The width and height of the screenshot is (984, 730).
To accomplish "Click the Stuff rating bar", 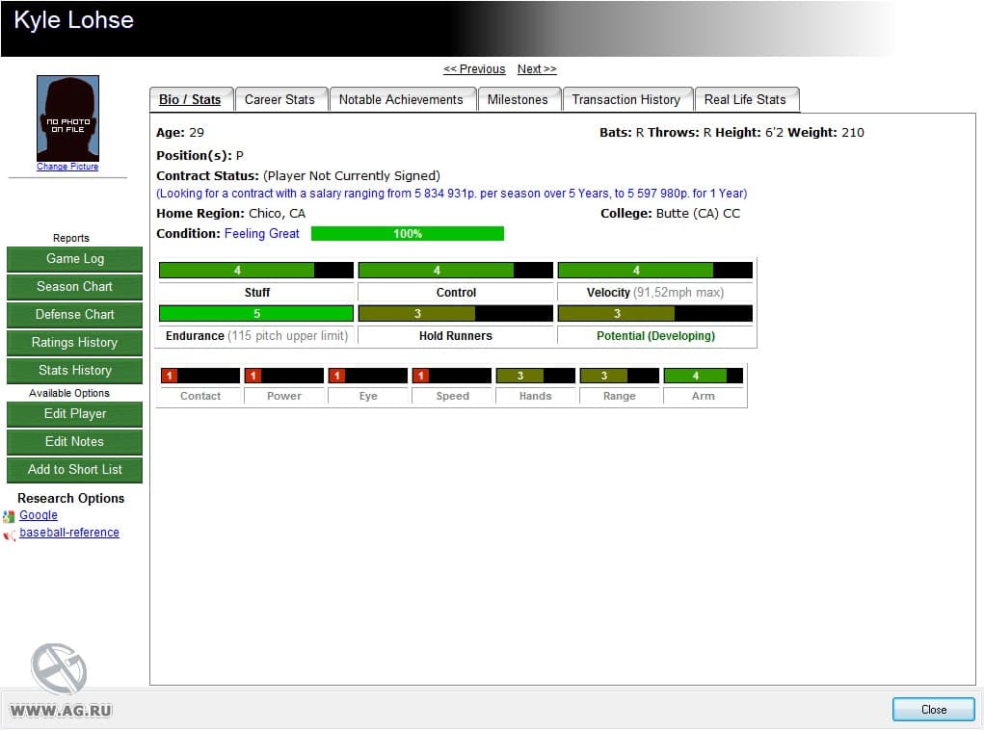I will pyautogui.click(x=256, y=271).
